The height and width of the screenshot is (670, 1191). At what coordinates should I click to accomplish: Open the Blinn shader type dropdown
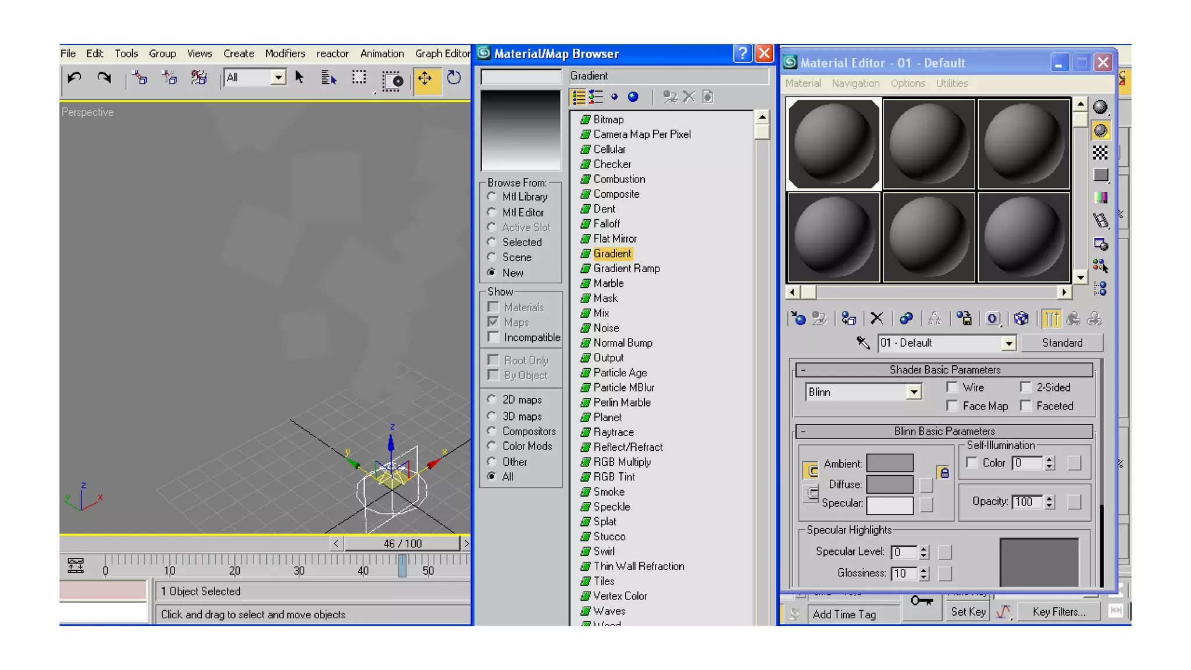click(x=914, y=393)
